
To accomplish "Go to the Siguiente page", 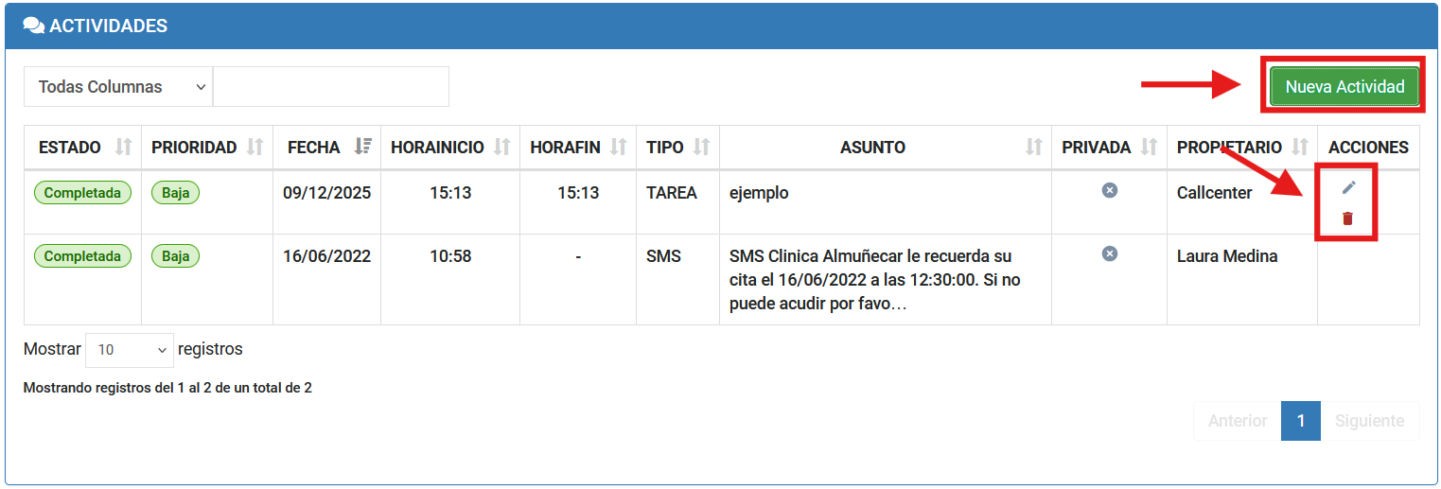I will 1369,421.
